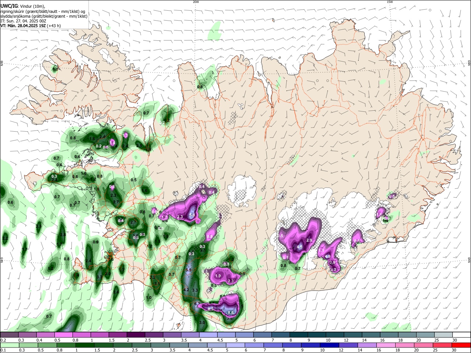Click the lavender 4–4.5 swatch in upper legend row

pos(208,335)
